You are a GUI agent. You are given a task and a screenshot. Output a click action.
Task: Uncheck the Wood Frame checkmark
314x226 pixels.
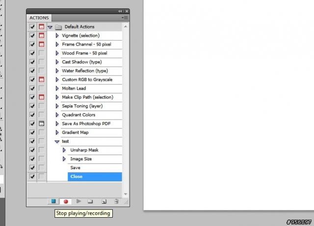click(x=32, y=53)
